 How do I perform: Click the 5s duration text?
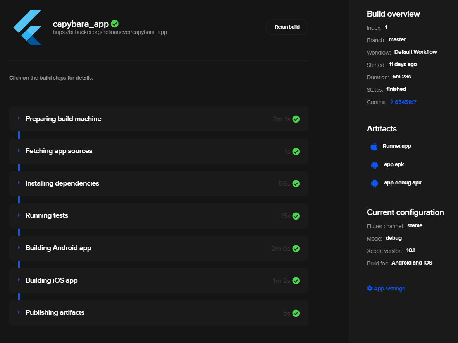(287, 313)
